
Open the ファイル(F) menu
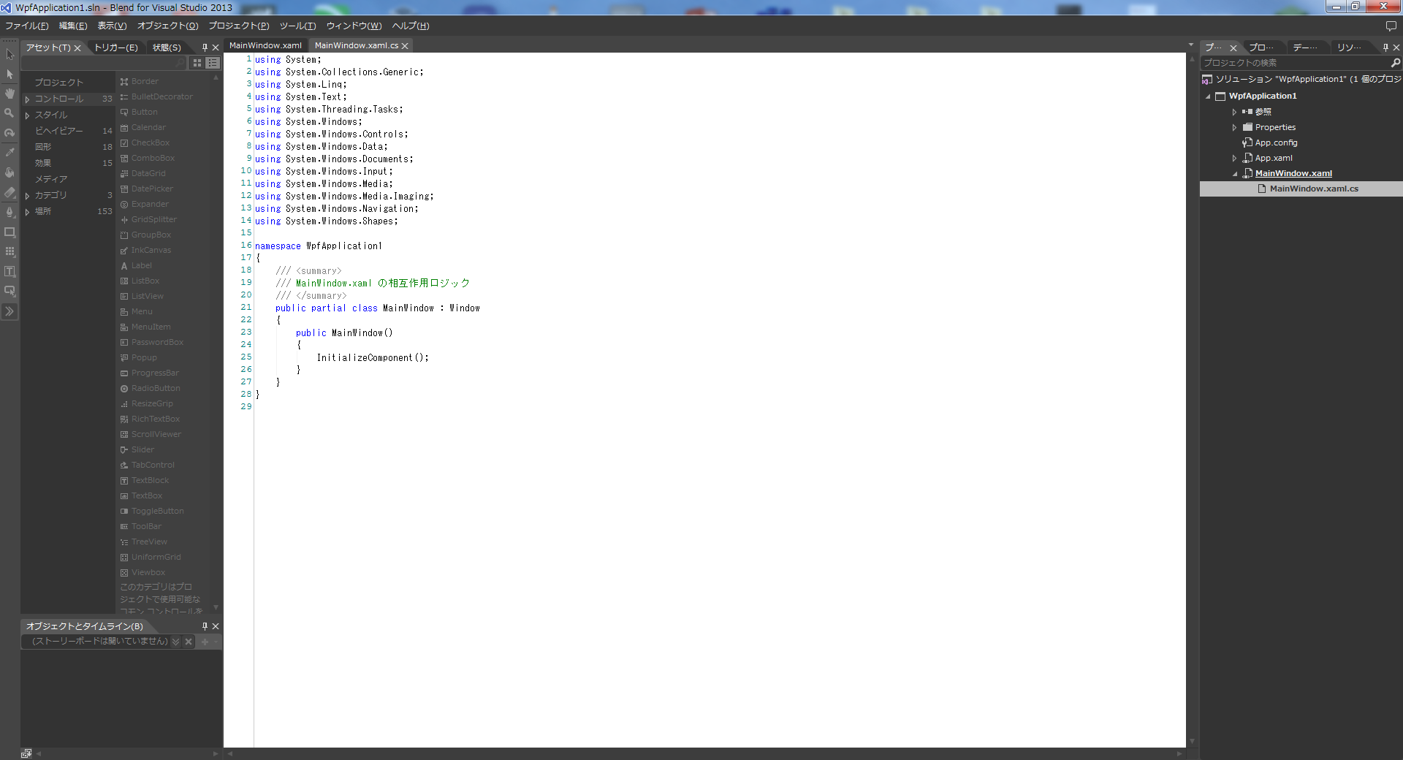coord(27,26)
